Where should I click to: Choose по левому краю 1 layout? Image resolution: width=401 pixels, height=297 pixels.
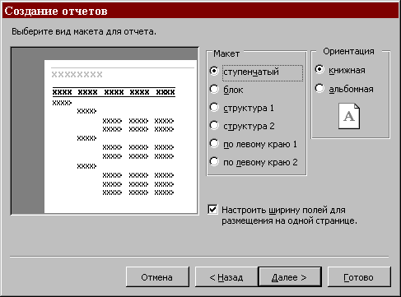[x=214, y=143]
